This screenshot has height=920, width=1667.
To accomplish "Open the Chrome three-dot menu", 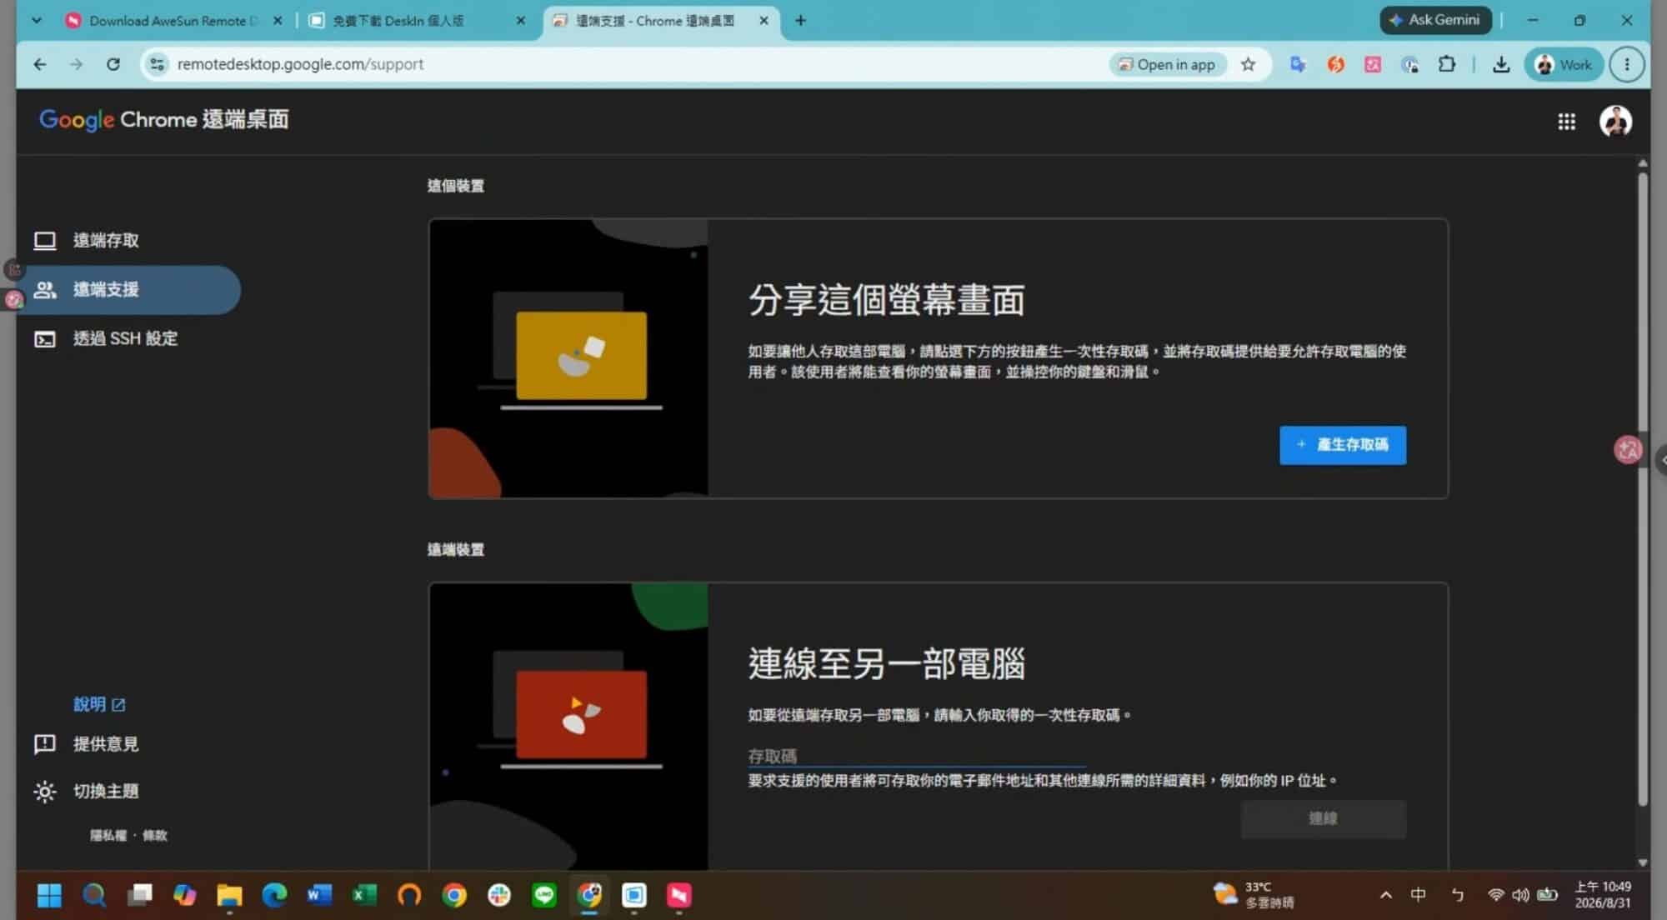I will pyautogui.click(x=1626, y=64).
